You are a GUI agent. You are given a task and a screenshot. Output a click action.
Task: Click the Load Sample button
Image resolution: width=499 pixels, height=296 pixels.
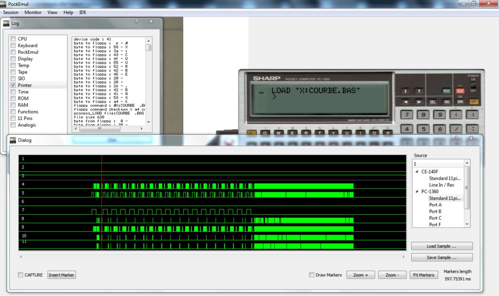441,246
